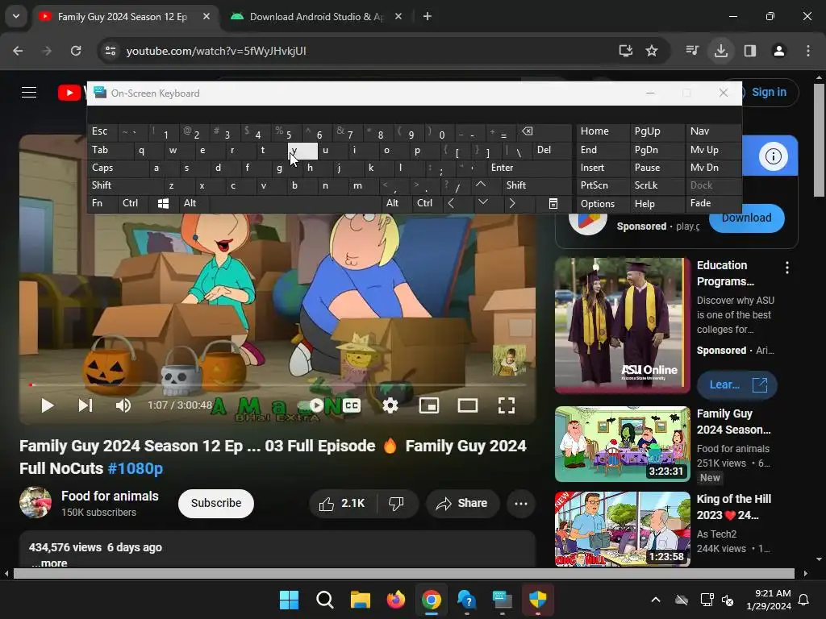The width and height of the screenshot is (826, 619).
Task: Click the Windows logo key on keyboard
Action: [164, 203]
